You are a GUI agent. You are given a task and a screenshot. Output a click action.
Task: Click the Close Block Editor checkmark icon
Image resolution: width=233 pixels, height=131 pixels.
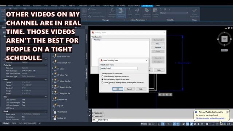pyautogui.click(x=194, y=13)
